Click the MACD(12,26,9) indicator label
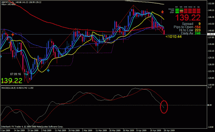 8,88
